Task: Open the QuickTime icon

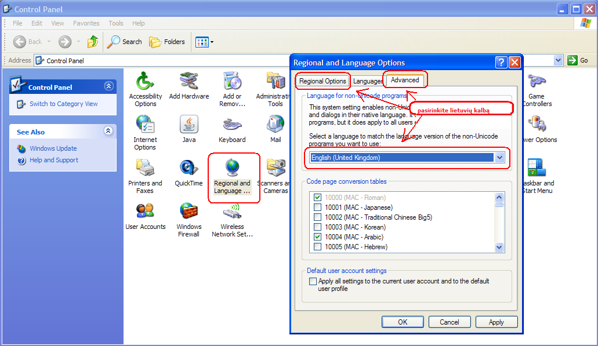Action: click(x=189, y=168)
